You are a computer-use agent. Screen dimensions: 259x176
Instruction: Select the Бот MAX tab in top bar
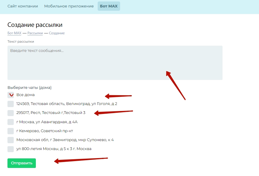109,6
